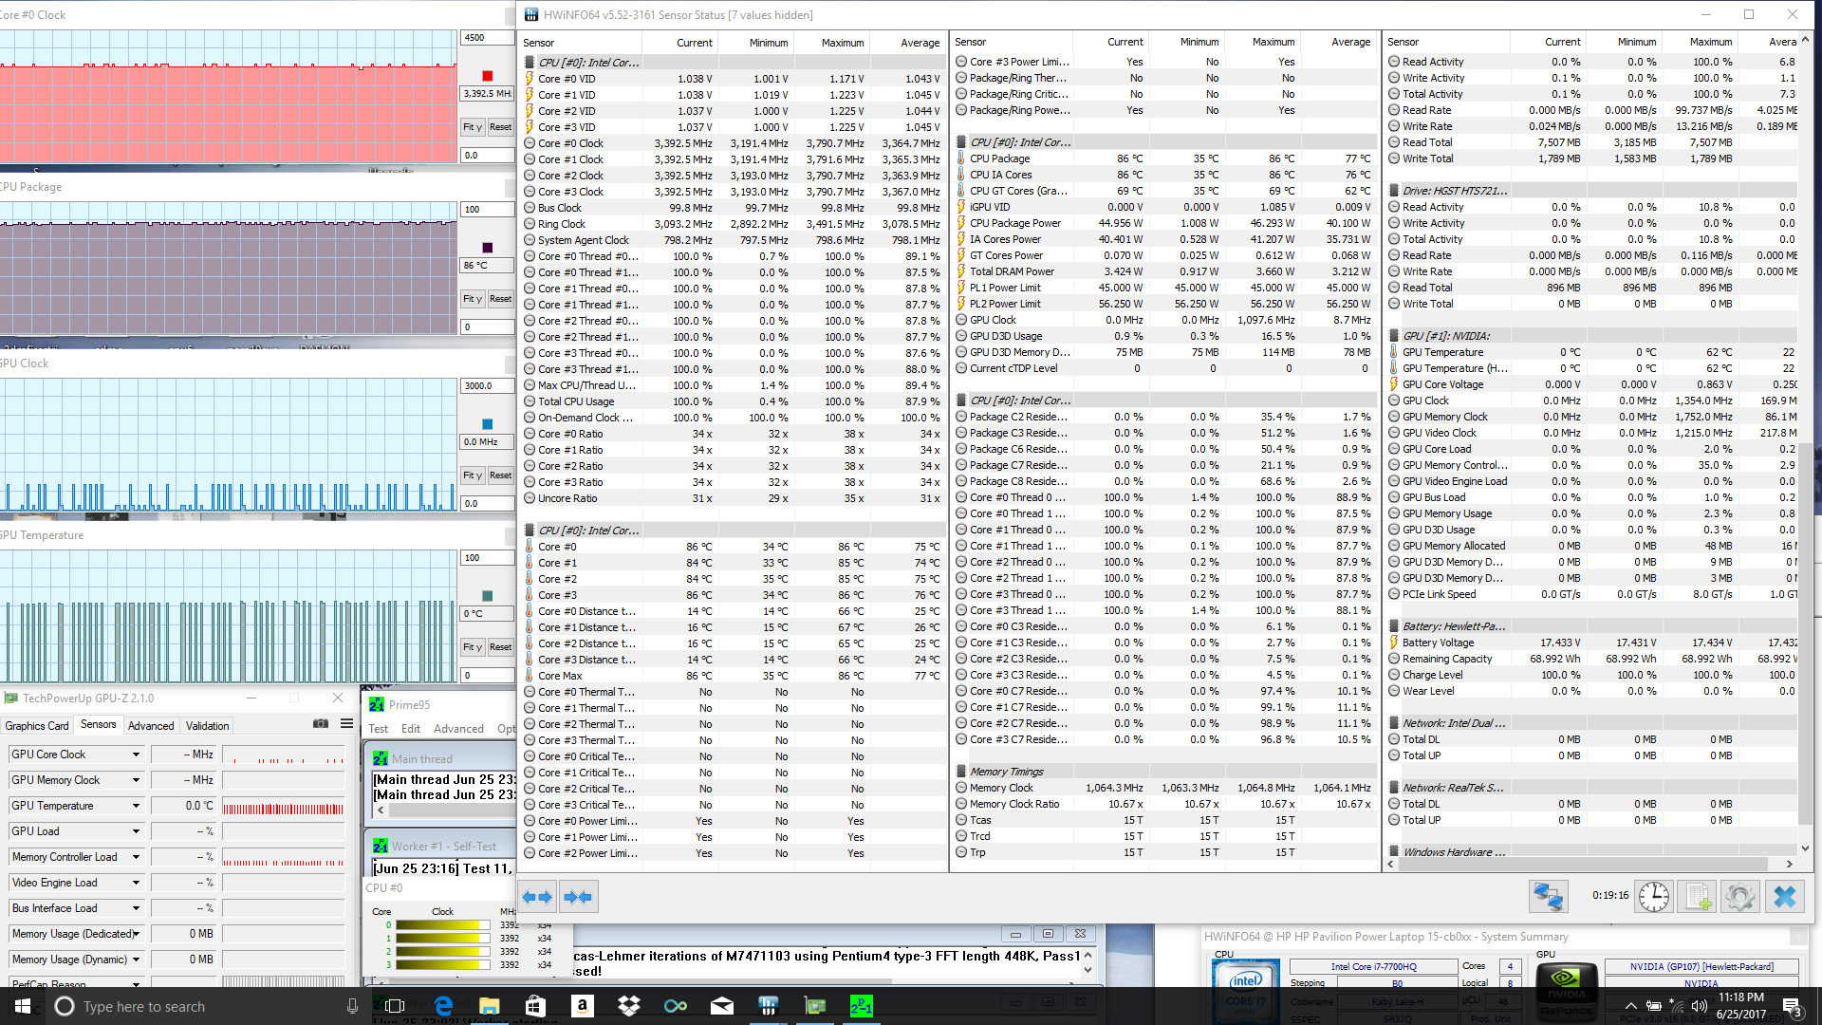Open HWiNFO sensor settings gear icon

click(x=1740, y=897)
